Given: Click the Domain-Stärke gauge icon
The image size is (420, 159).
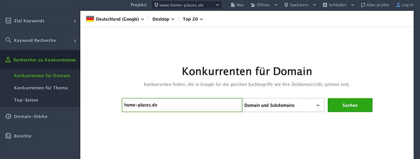Looking at the screenshot, I should [8, 116].
